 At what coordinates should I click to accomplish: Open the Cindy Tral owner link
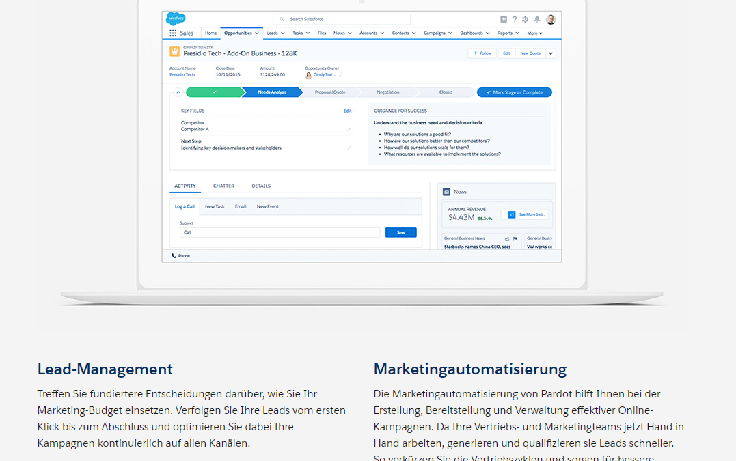pos(325,75)
